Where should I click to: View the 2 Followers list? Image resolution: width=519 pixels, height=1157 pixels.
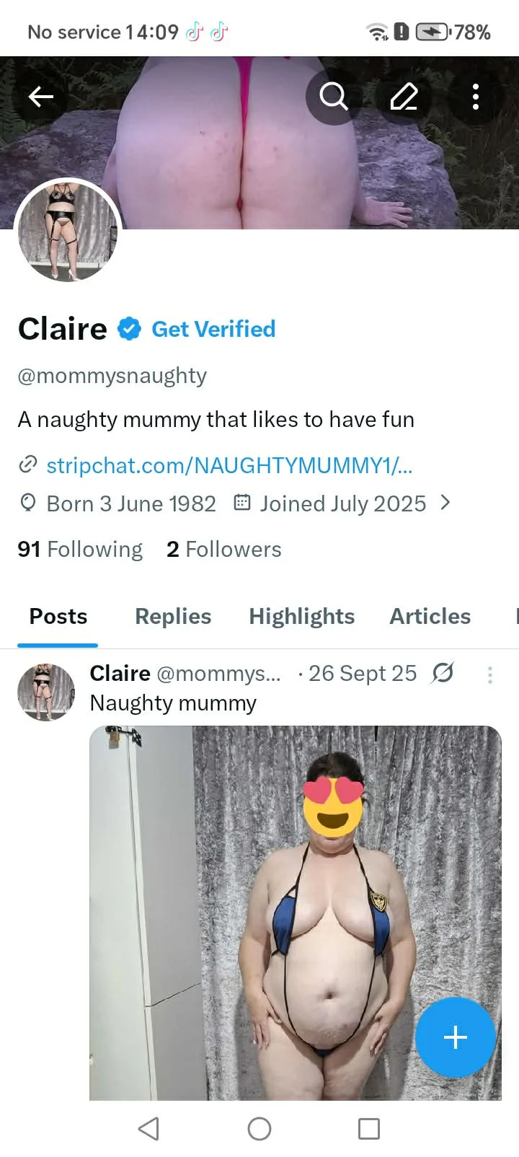(x=223, y=549)
